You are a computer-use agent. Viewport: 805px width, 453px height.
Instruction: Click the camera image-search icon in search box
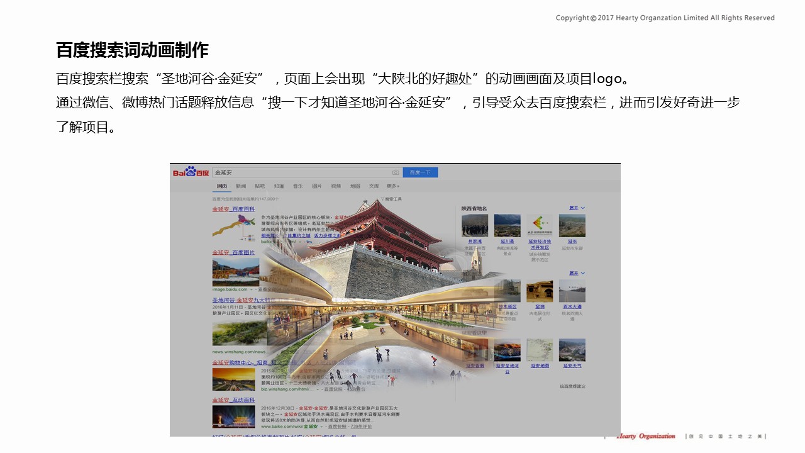tap(396, 172)
